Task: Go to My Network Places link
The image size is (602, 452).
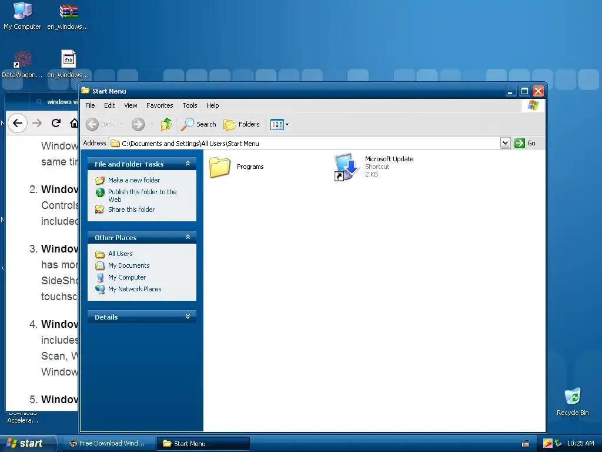Action: coord(135,289)
